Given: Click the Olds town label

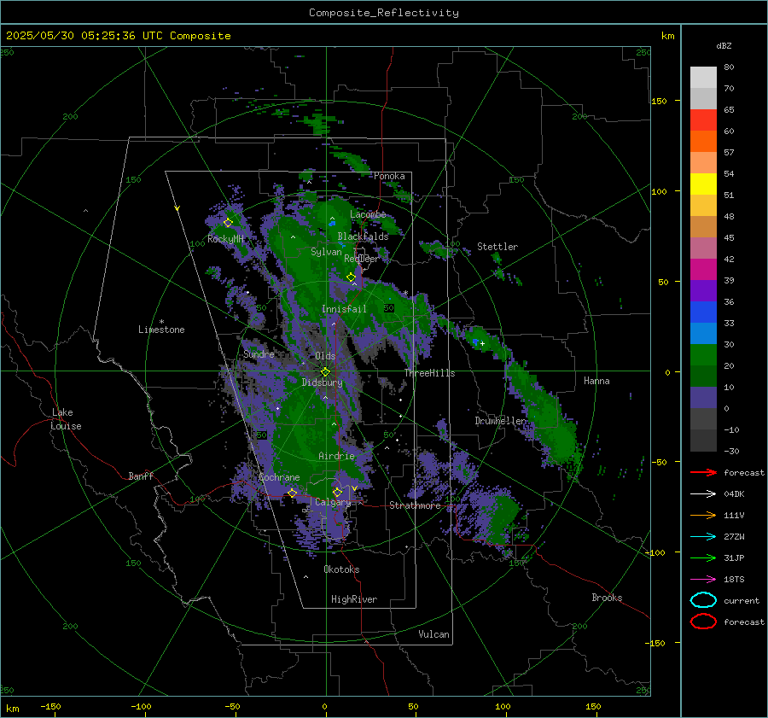Looking at the screenshot, I should click(x=325, y=356).
